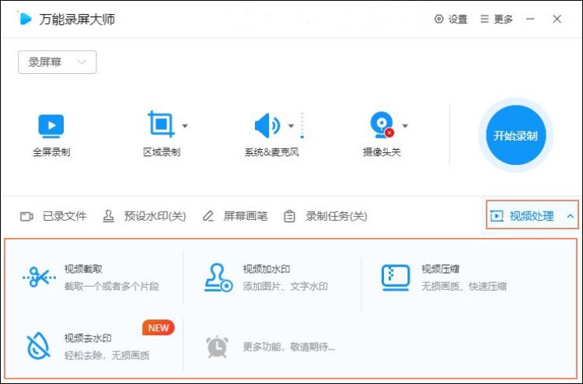Toggle the 摄像头关 webcam icon
Viewport: 583px width, 384px height.
(x=382, y=125)
